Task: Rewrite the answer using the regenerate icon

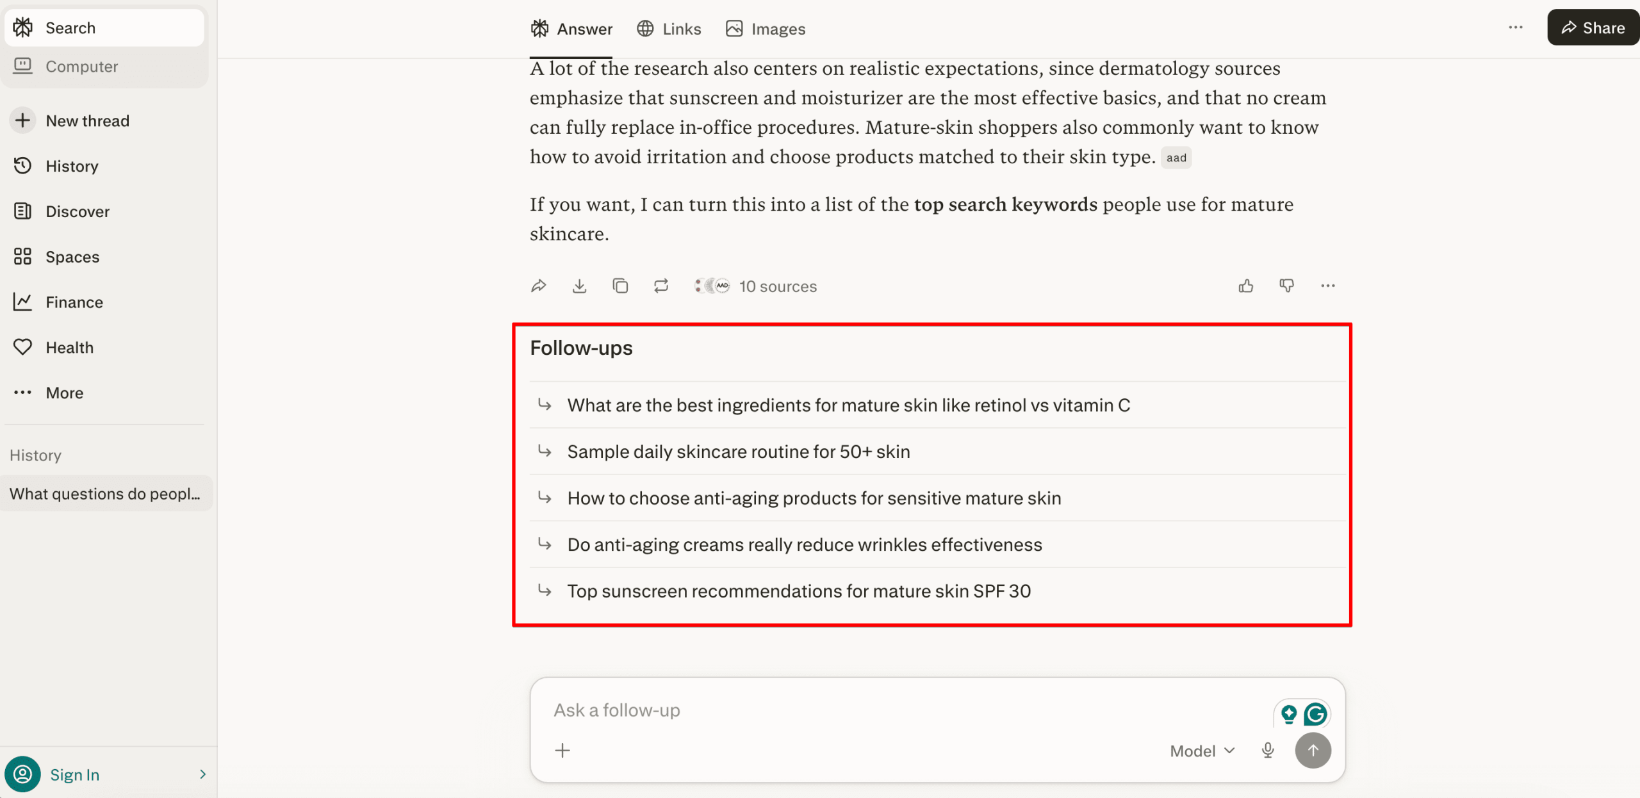Action: [x=661, y=286]
